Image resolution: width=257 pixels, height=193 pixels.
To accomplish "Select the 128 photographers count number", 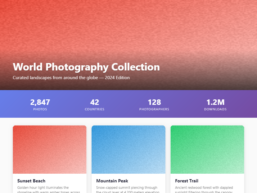I will 154,102.
